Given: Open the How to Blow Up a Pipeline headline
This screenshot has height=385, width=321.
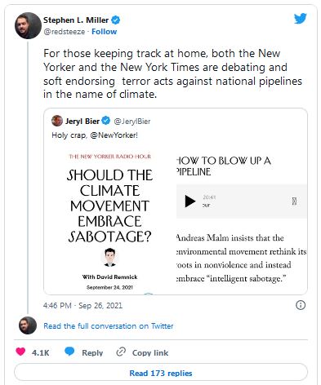Looking at the screenshot, I should pyautogui.click(x=223, y=166).
